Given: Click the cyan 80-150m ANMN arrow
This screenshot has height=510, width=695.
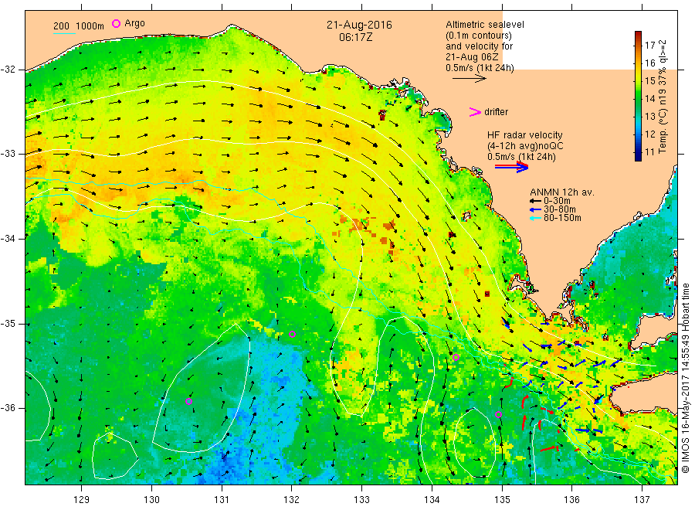Looking at the screenshot, I should (x=535, y=218).
